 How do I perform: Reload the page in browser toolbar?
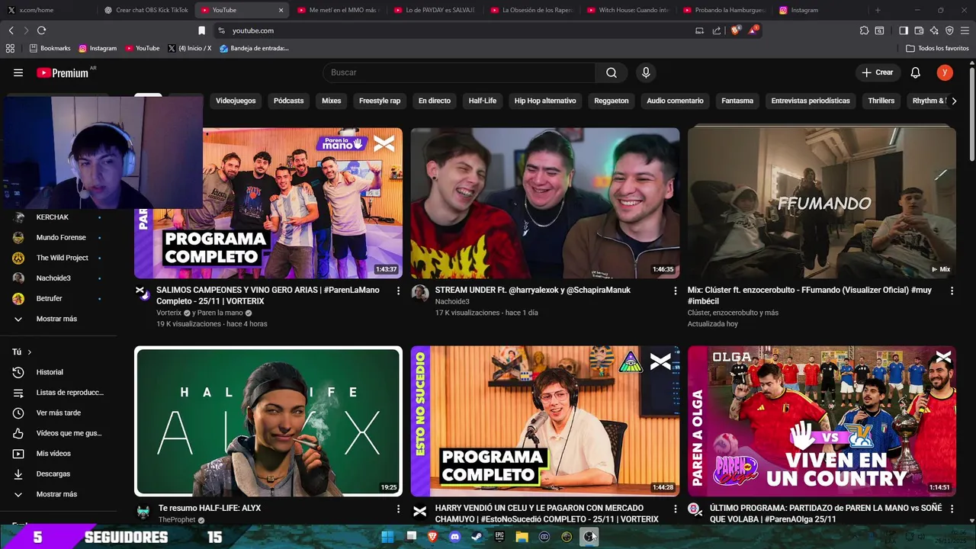(x=41, y=30)
